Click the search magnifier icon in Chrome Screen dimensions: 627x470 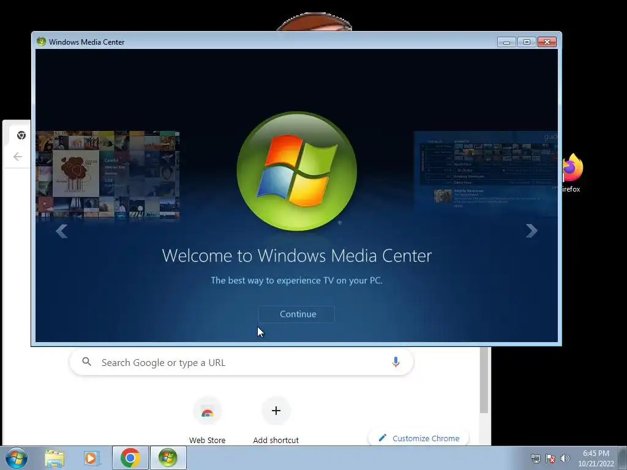86,362
